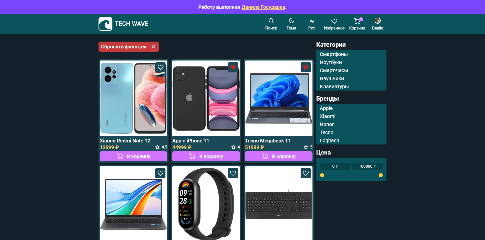This screenshot has width=485, height=240.
Task: Choose the Logitech brand filter
Action: [x=329, y=140]
